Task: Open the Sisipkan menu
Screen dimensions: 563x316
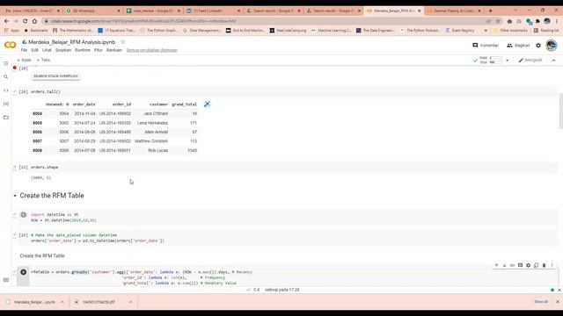Action: (63, 50)
